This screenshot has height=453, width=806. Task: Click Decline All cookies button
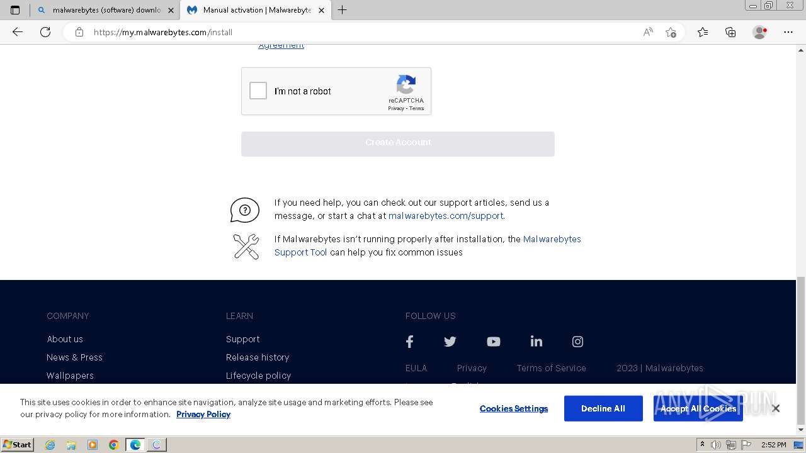(x=603, y=408)
